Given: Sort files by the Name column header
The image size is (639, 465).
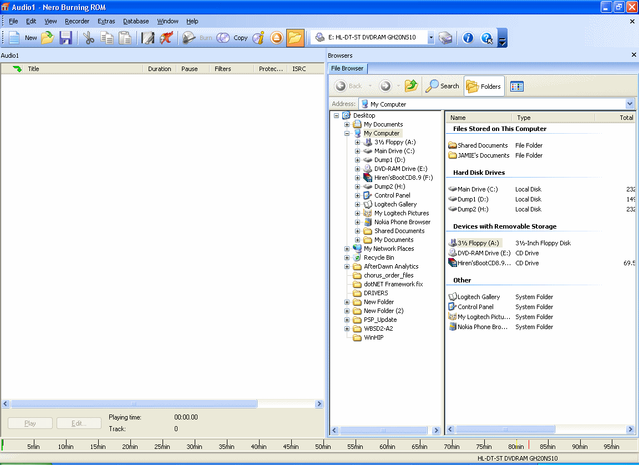Looking at the screenshot, I should coord(479,118).
